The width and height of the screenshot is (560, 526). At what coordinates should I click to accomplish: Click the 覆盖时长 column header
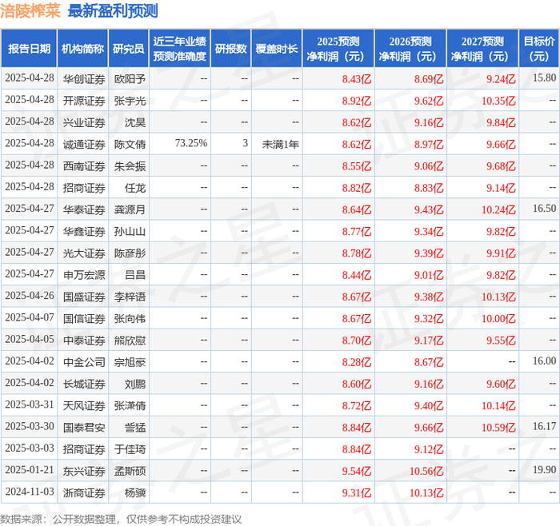(x=277, y=49)
